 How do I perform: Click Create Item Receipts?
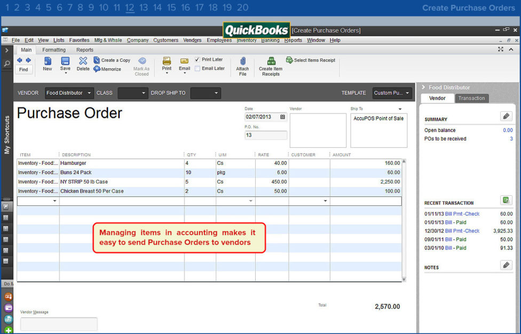click(x=271, y=66)
